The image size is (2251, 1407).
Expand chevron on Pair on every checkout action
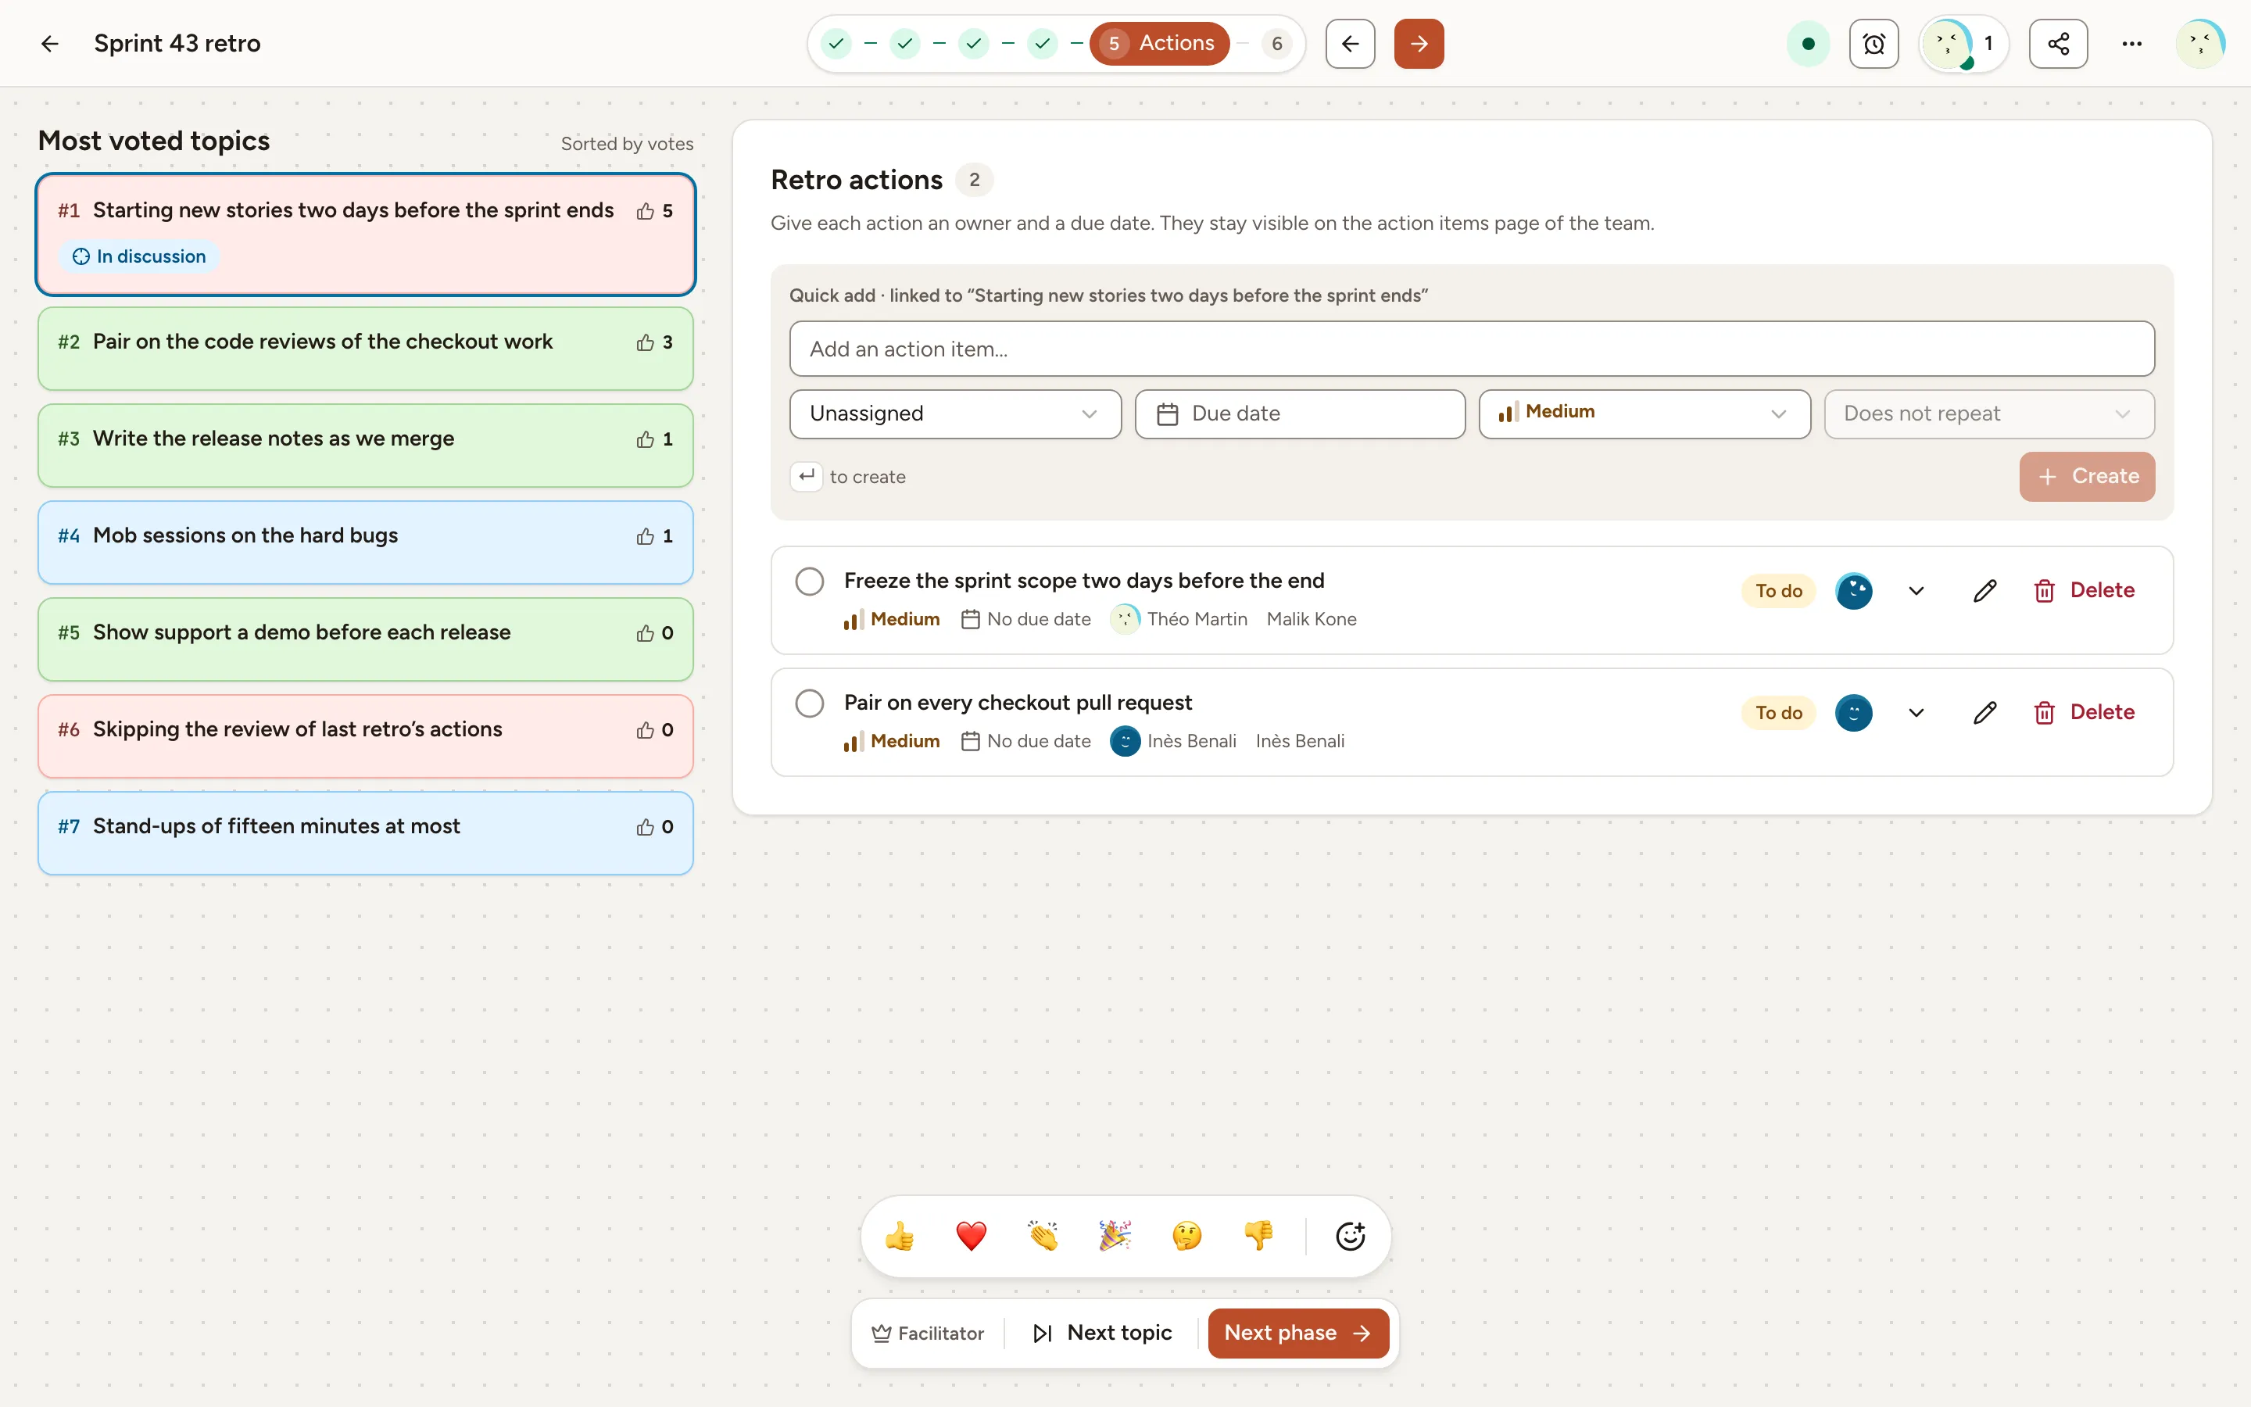(1916, 713)
